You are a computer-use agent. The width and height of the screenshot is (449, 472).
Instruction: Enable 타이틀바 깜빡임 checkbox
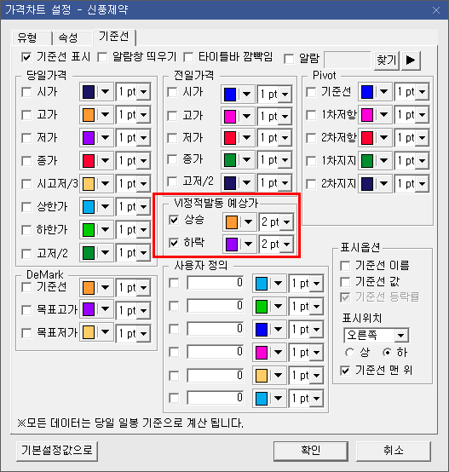click(x=188, y=57)
